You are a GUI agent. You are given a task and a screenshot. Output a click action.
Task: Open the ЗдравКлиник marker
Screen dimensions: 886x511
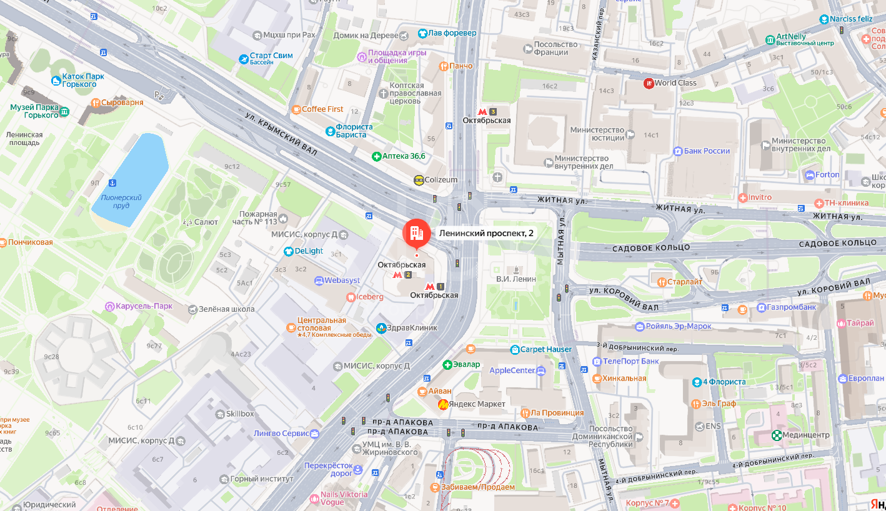point(381,328)
